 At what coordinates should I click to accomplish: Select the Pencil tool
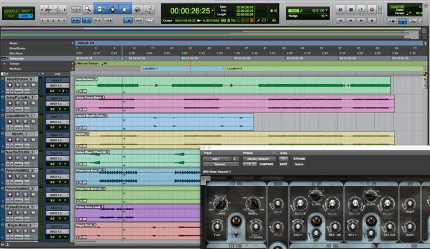point(149,9)
